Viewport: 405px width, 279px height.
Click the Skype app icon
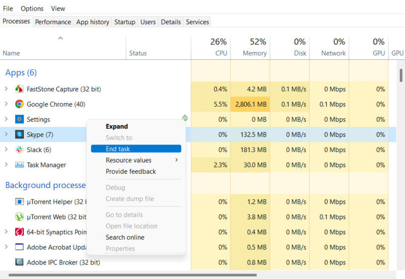[x=19, y=134]
